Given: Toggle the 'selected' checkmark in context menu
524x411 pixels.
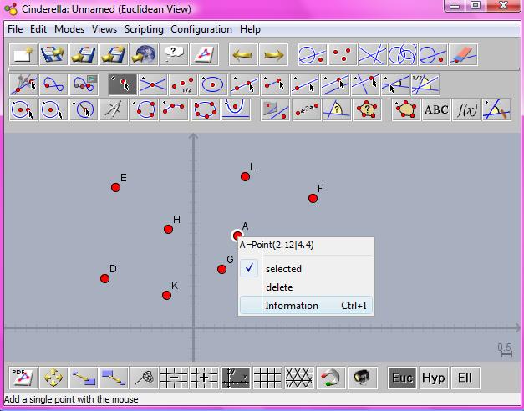Looking at the screenshot, I should (283, 269).
